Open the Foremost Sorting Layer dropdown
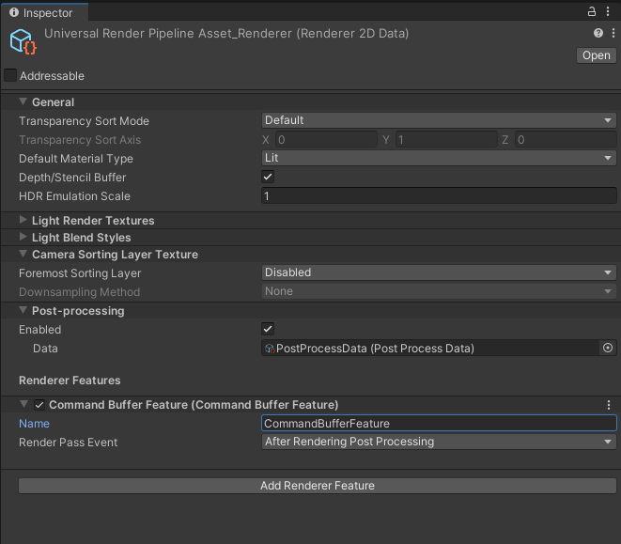The width and height of the screenshot is (621, 544). tap(439, 272)
